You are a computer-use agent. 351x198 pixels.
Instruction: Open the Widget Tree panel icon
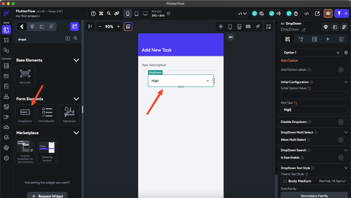(6, 40)
